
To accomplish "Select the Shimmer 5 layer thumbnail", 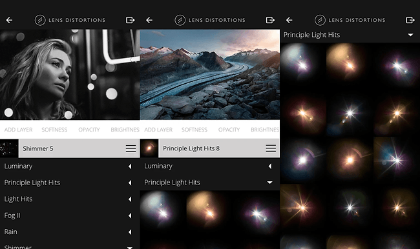I will [9, 148].
